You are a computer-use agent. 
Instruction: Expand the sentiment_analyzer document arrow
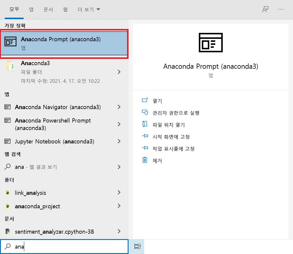click(119, 231)
